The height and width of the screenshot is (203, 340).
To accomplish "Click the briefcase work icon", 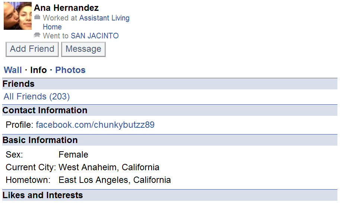I will click(37, 18).
